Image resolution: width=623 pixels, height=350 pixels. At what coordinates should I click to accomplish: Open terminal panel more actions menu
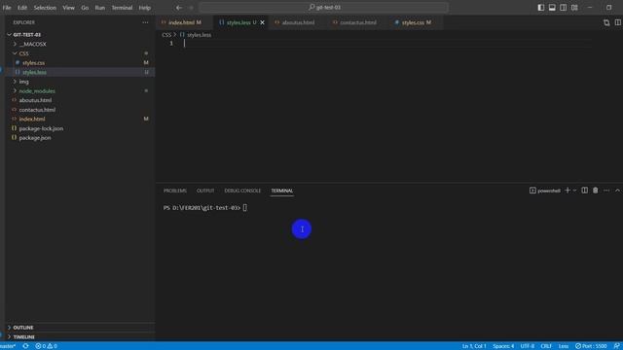(x=606, y=191)
